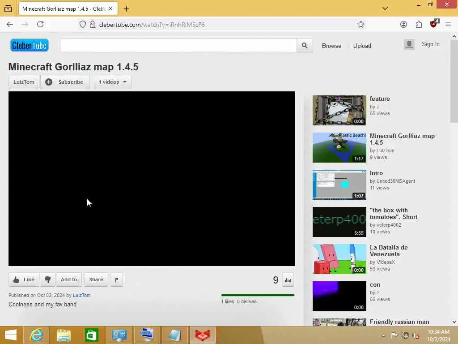Open the Upload page link

coord(362,46)
